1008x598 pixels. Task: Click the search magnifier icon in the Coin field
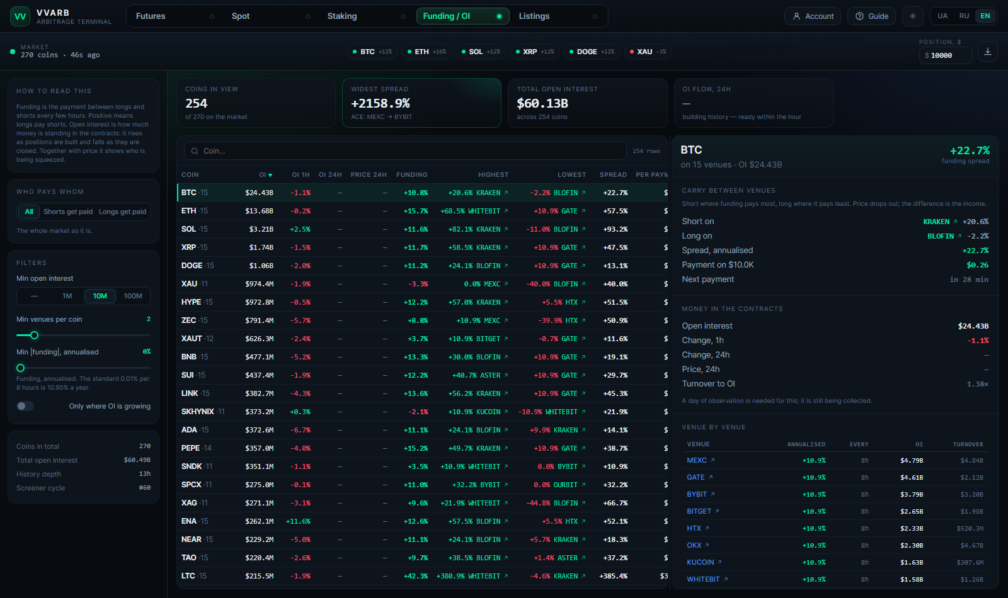tap(195, 151)
